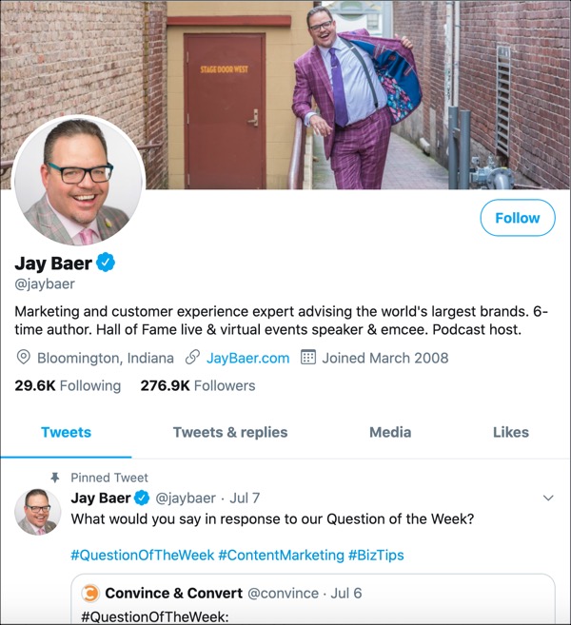
Task: Switch to the Tweets & replies tab
Action: click(230, 432)
